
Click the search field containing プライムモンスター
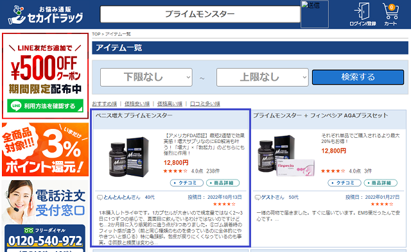pyautogui.click(x=200, y=14)
